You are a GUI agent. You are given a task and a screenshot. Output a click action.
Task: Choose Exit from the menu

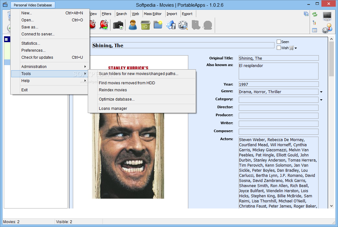[50, 90]
